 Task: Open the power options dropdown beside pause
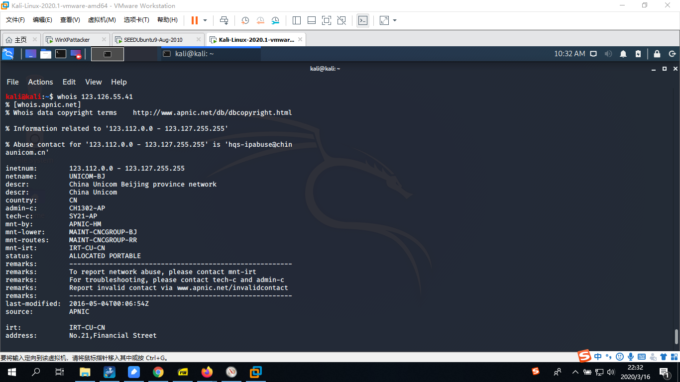click(205, 20)
